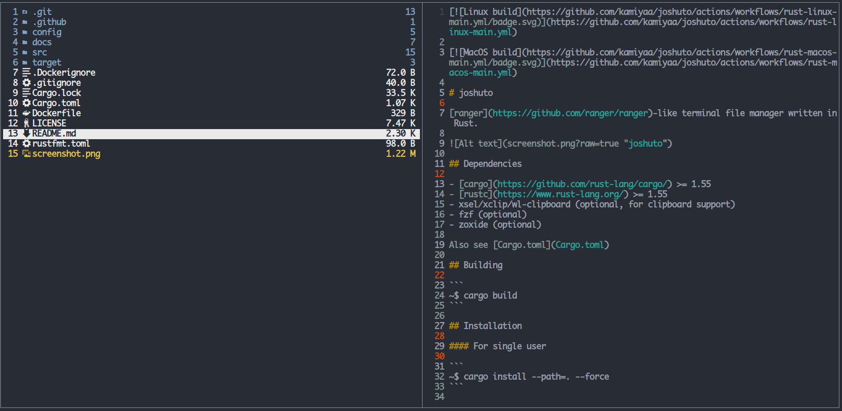Click the 'cargo install --path=. --force' line
This screenshot has height=411, width=842.
coord(529,377)
